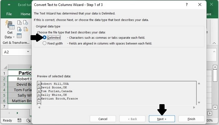
Task: Click the Existing Connections icon
Action: tap(26, 29)
